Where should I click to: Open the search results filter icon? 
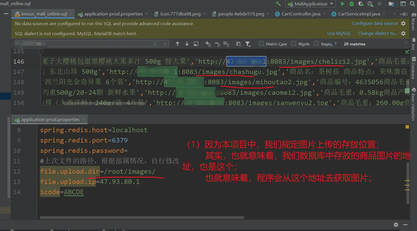248,44
